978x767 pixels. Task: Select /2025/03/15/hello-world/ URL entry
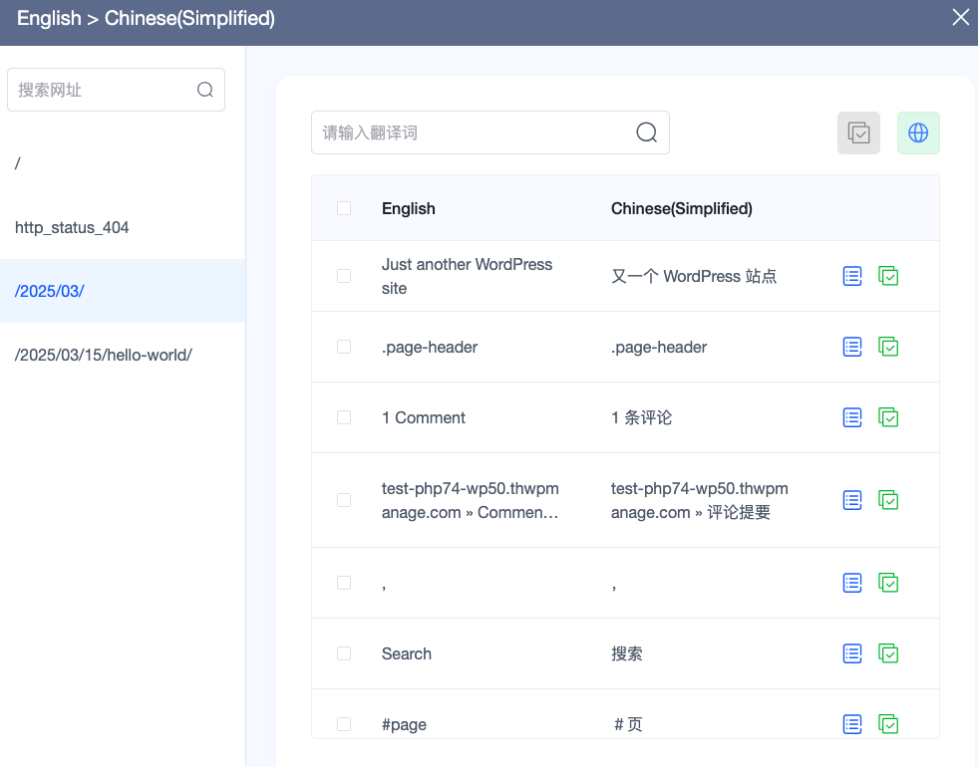coord(104,355)
